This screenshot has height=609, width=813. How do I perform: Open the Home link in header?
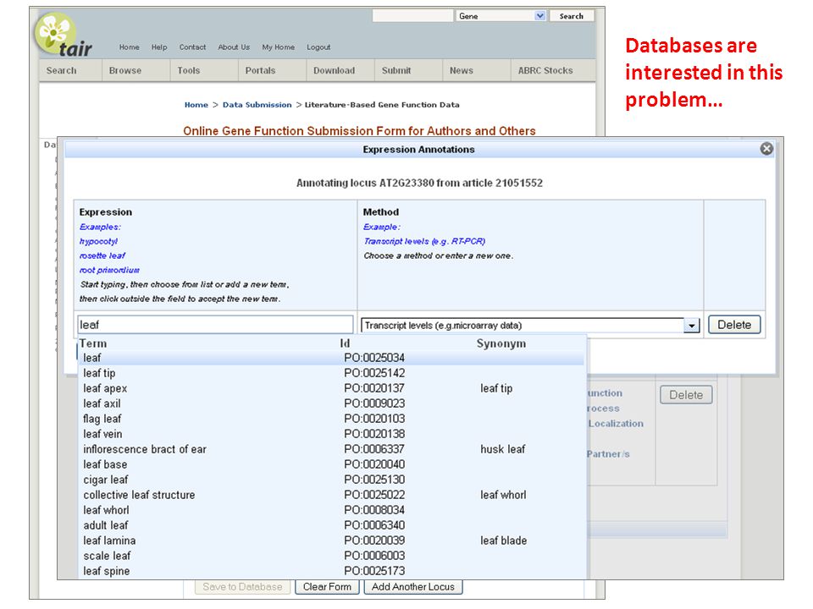tap(129, 47)
